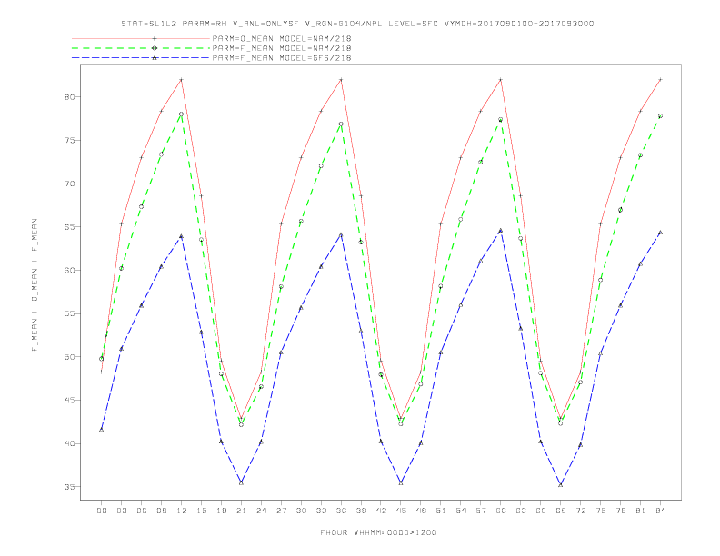The width and height of the screenshot is (720, 556).
Task: Click the green NAM circle point at hour 12
Action: 182,114
